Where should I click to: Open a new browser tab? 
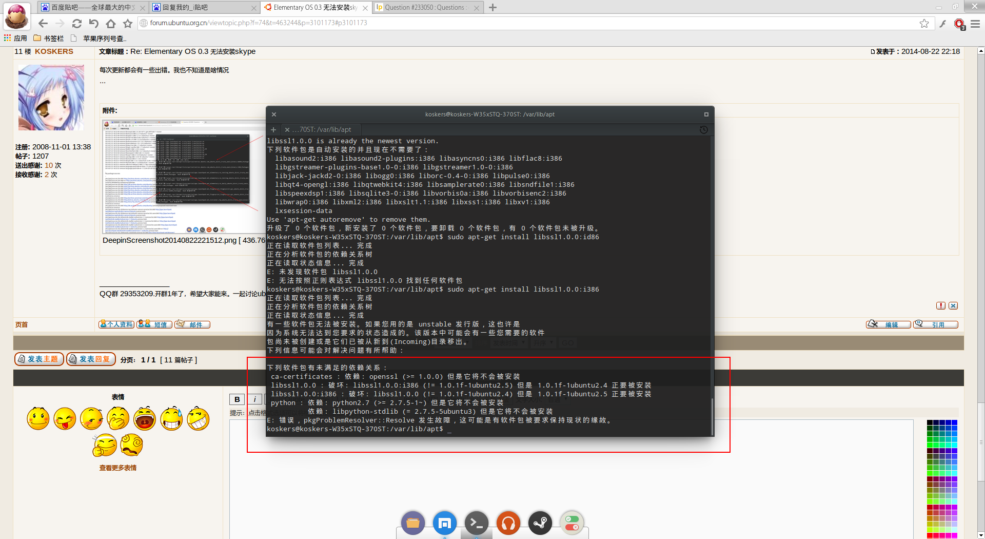pos(493,7)
